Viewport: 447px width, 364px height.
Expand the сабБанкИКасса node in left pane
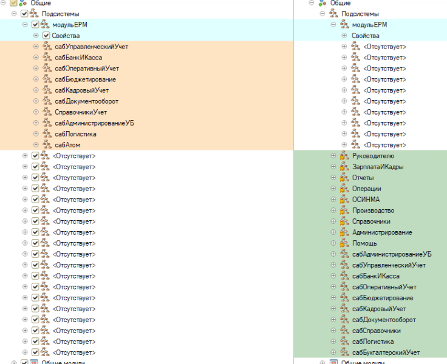tap(36, 58)
